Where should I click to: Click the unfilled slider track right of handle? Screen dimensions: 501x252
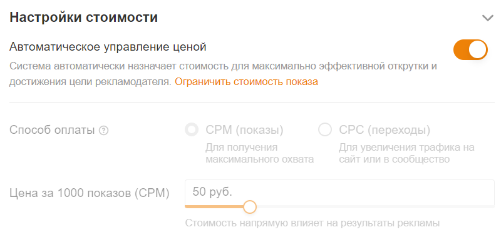point(376,206)
